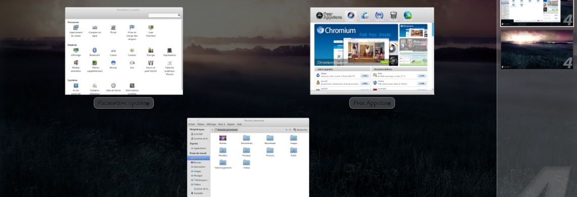Open the Uninstall trash icon in Appstore
577x197 pixels.
tap(393, 16)
